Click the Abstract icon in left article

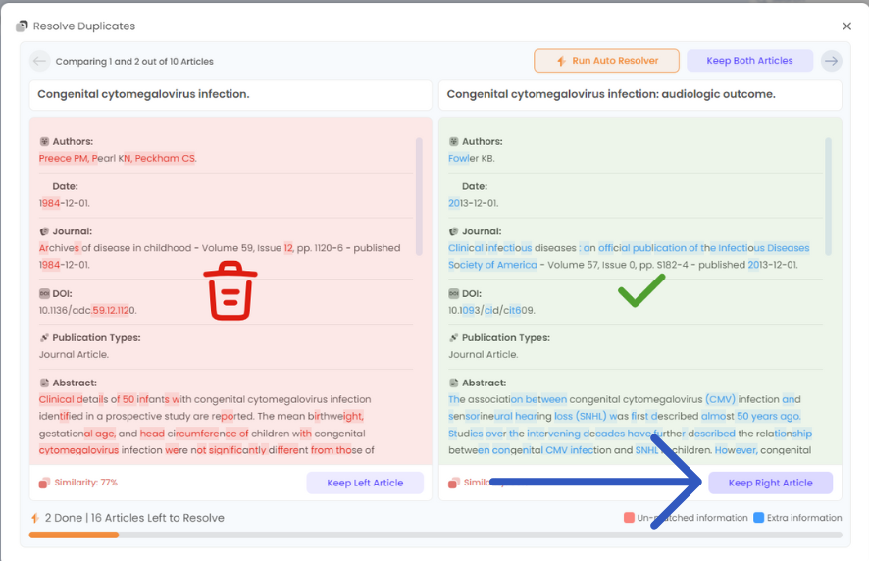[44, 382]
